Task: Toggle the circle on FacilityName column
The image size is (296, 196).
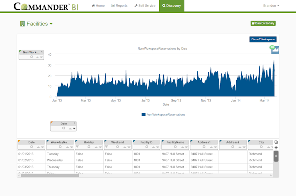Action: [x=175, y=147]
